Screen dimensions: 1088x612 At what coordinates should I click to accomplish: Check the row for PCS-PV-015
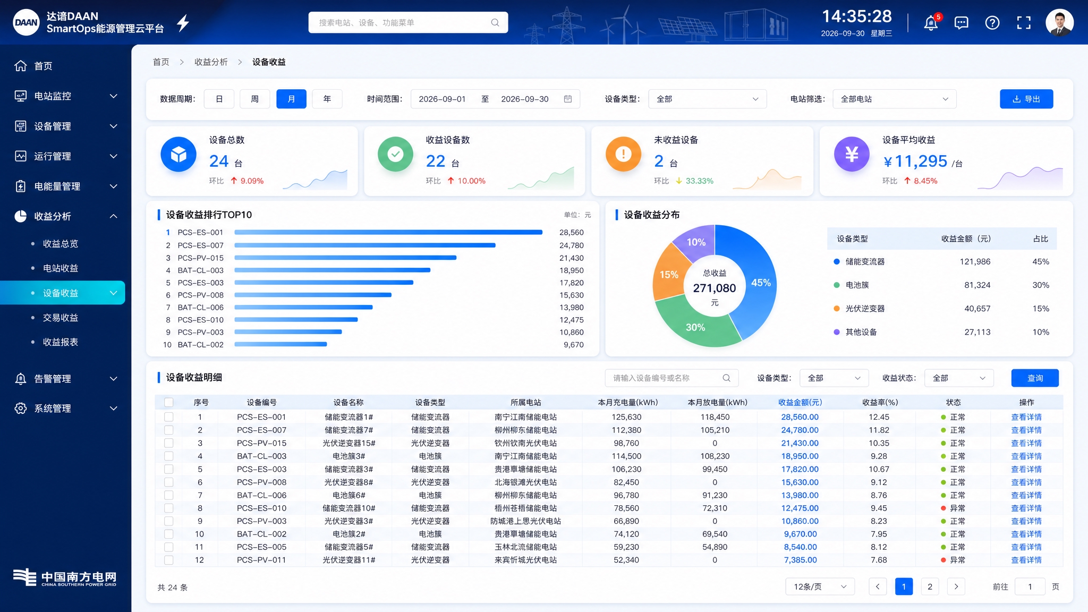pyautogui.click(x=168, y=443)
